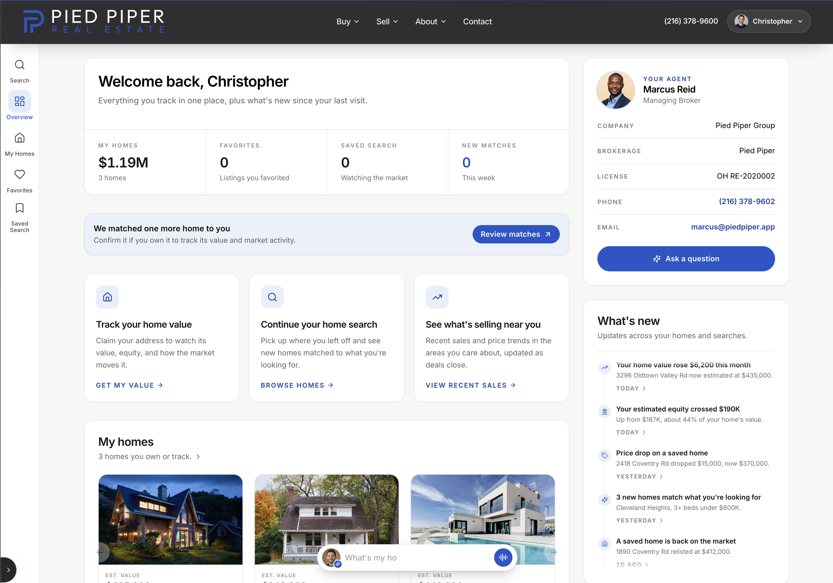Show the previous home in My homes carousel
Screen dimensions: 833x583
point(99,552)
